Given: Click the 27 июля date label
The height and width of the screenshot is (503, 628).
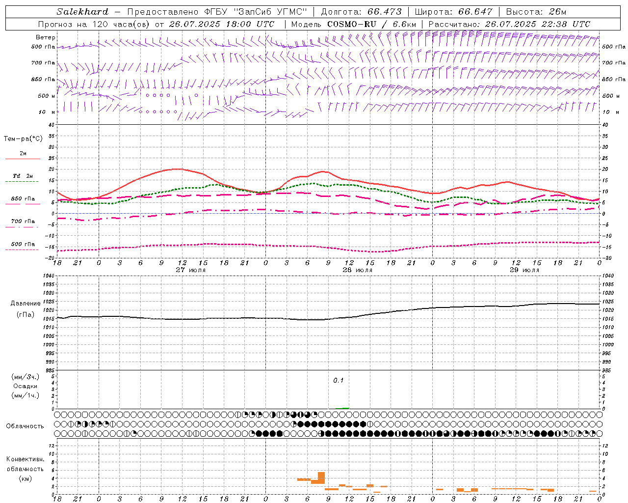Looking at the screenshot, I should (x=191, y=270).
